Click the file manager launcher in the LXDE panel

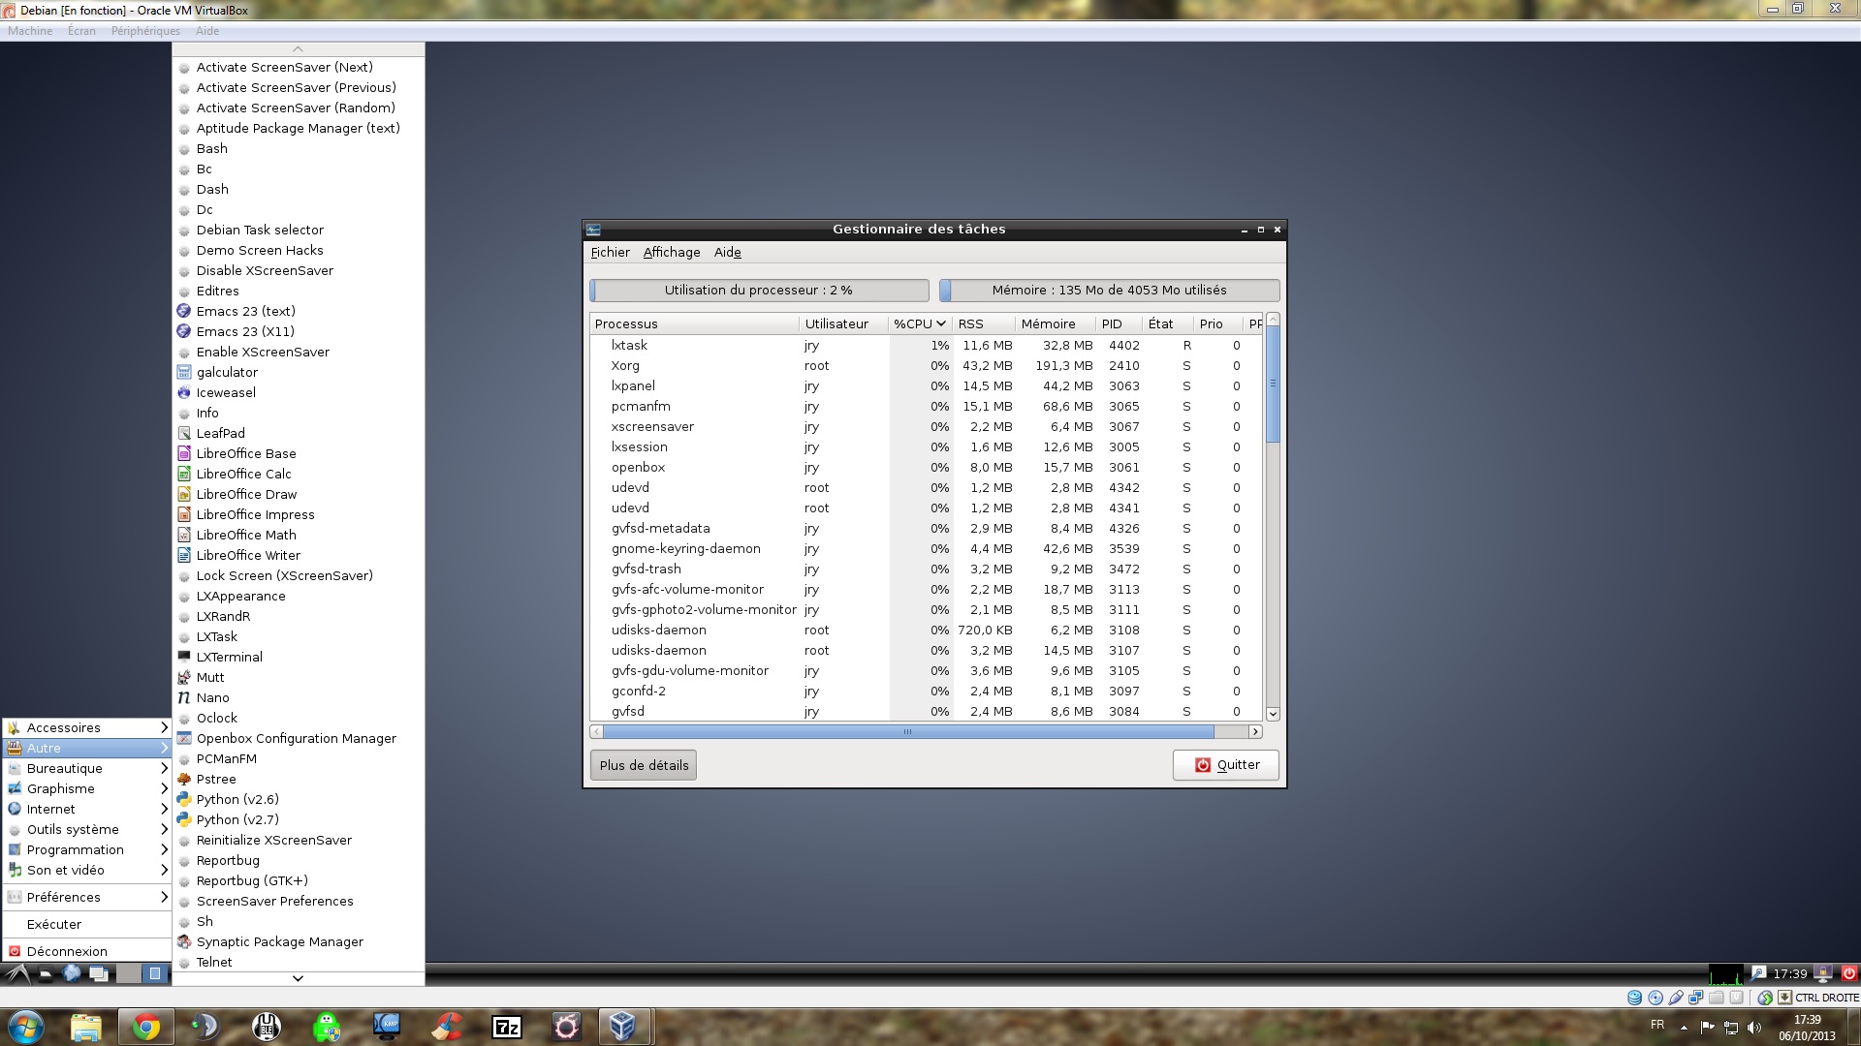[46, 973]
